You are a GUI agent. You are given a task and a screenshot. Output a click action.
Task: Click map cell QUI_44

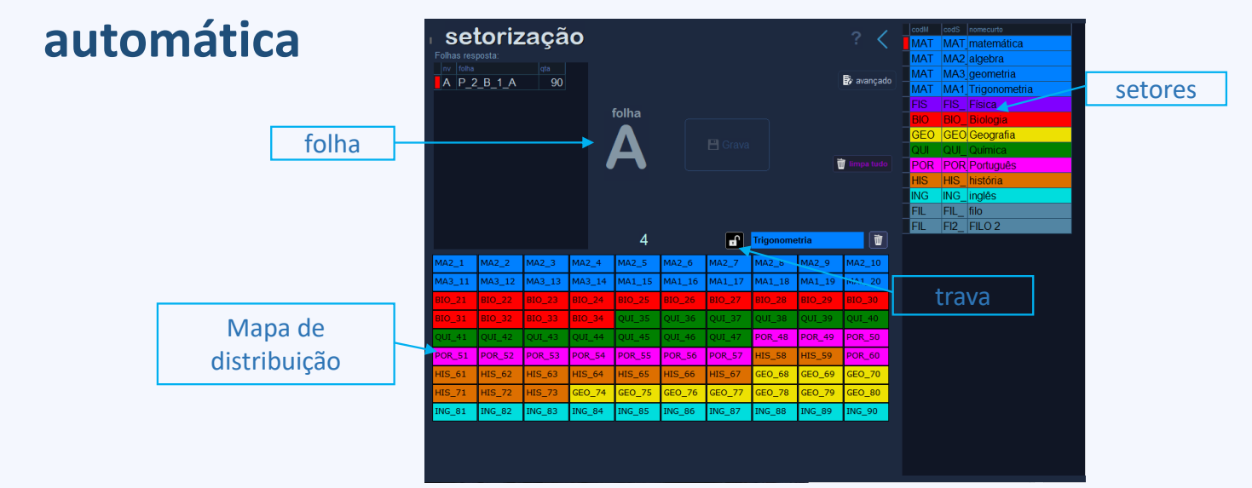coord(591,337)
